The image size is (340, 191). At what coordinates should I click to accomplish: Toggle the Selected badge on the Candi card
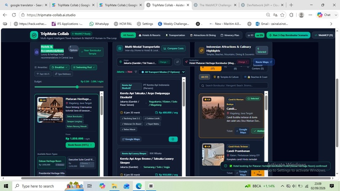(253, 99)
